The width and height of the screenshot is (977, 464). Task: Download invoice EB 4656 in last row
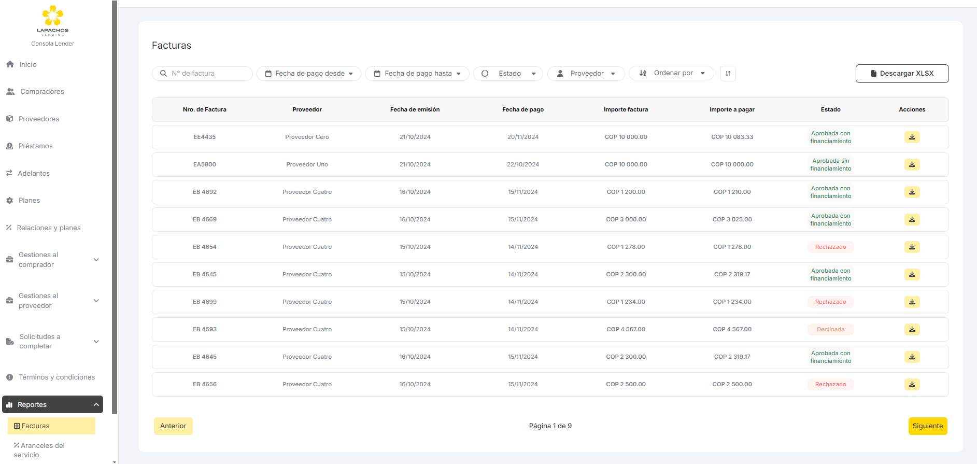click(912, 384)
